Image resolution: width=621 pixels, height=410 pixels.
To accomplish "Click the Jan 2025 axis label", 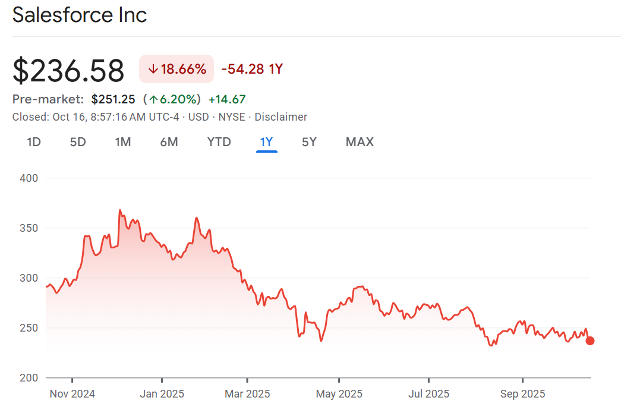I will [162, 393].
